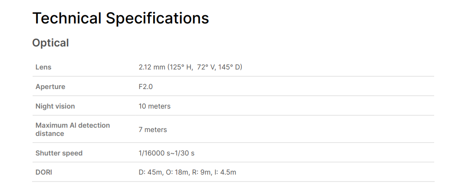465x195 pixels.
Task: Select the 7 meters detection value
Action: [x=153, y=129]
